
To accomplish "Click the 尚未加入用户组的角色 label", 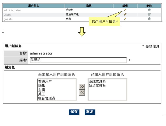I will [x=57, y=74].
